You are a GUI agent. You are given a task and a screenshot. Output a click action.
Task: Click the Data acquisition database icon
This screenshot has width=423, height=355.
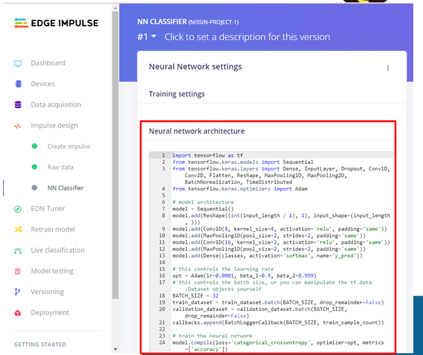(x=18, y=105)
